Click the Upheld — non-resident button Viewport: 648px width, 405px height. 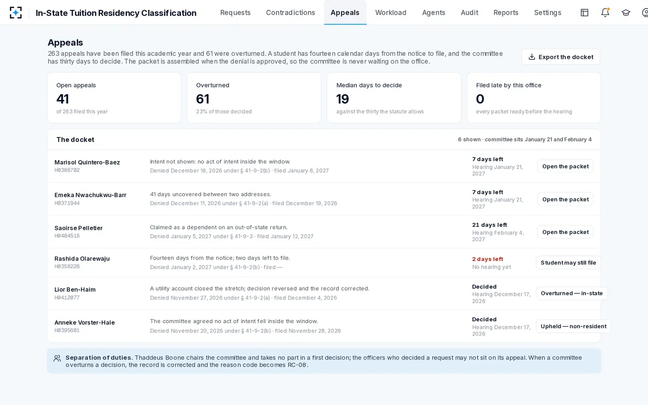pyautogui.click(x=573, y=326)
